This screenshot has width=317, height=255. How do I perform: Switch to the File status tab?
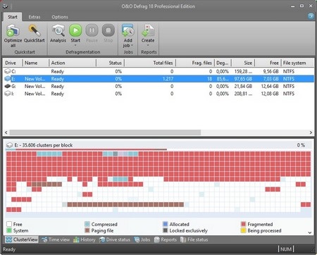point(194,240)
